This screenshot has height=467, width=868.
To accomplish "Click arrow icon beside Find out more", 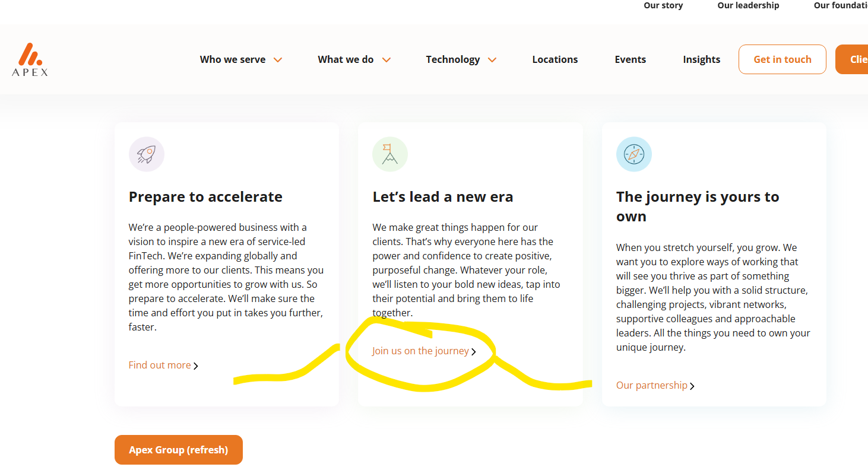I will 196,366.
